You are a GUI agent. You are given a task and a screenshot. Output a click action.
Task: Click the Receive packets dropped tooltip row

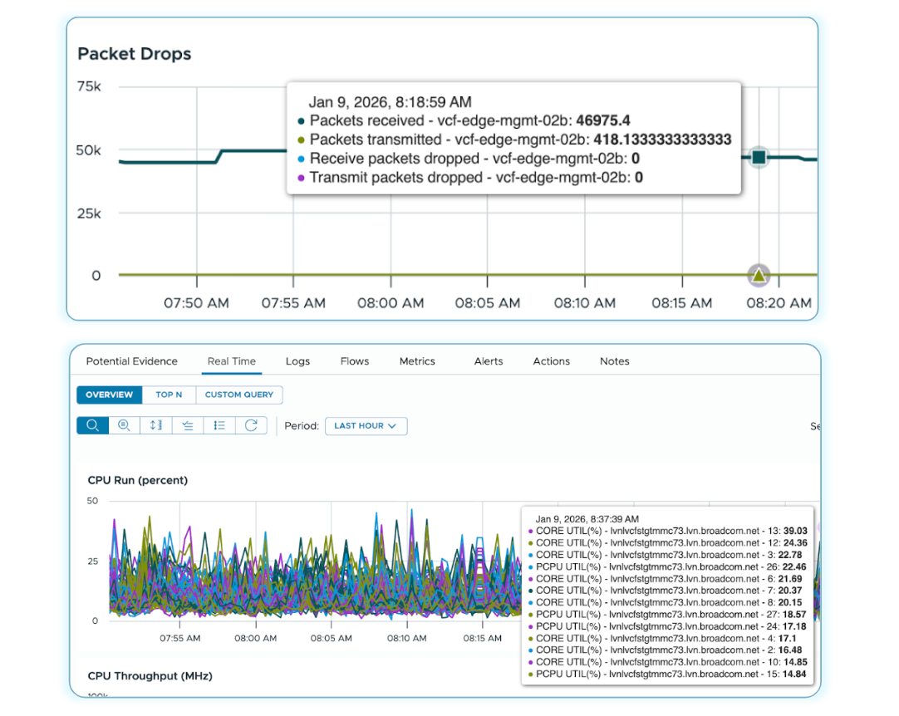tap(469, 158)
